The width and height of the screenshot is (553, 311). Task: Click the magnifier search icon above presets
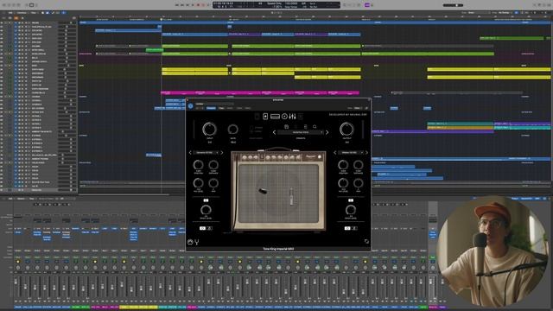pyautogui.click(x=315, y=126)
